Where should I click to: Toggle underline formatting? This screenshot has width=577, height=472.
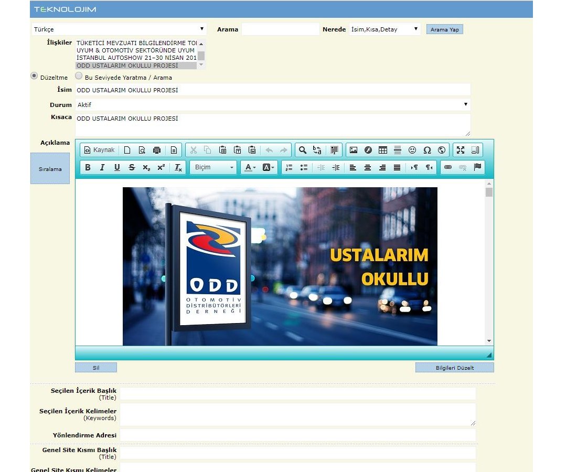[117, 167]
